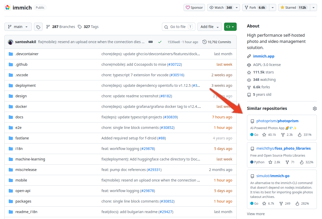Click the docker folder icon
The height and width of the screenshot is (219, 322).
point(11,107)
